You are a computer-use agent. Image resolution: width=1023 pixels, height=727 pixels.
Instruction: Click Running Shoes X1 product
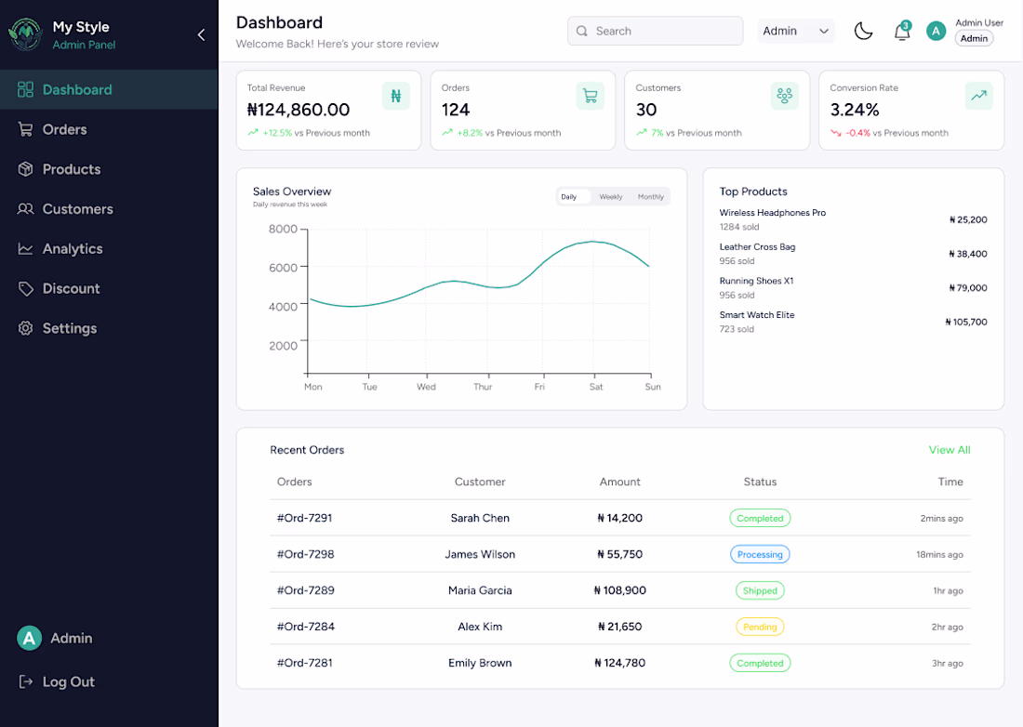tap(756, 281)
